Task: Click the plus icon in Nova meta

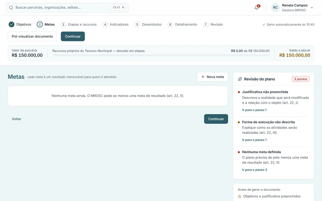Action: tap(203, 77)
